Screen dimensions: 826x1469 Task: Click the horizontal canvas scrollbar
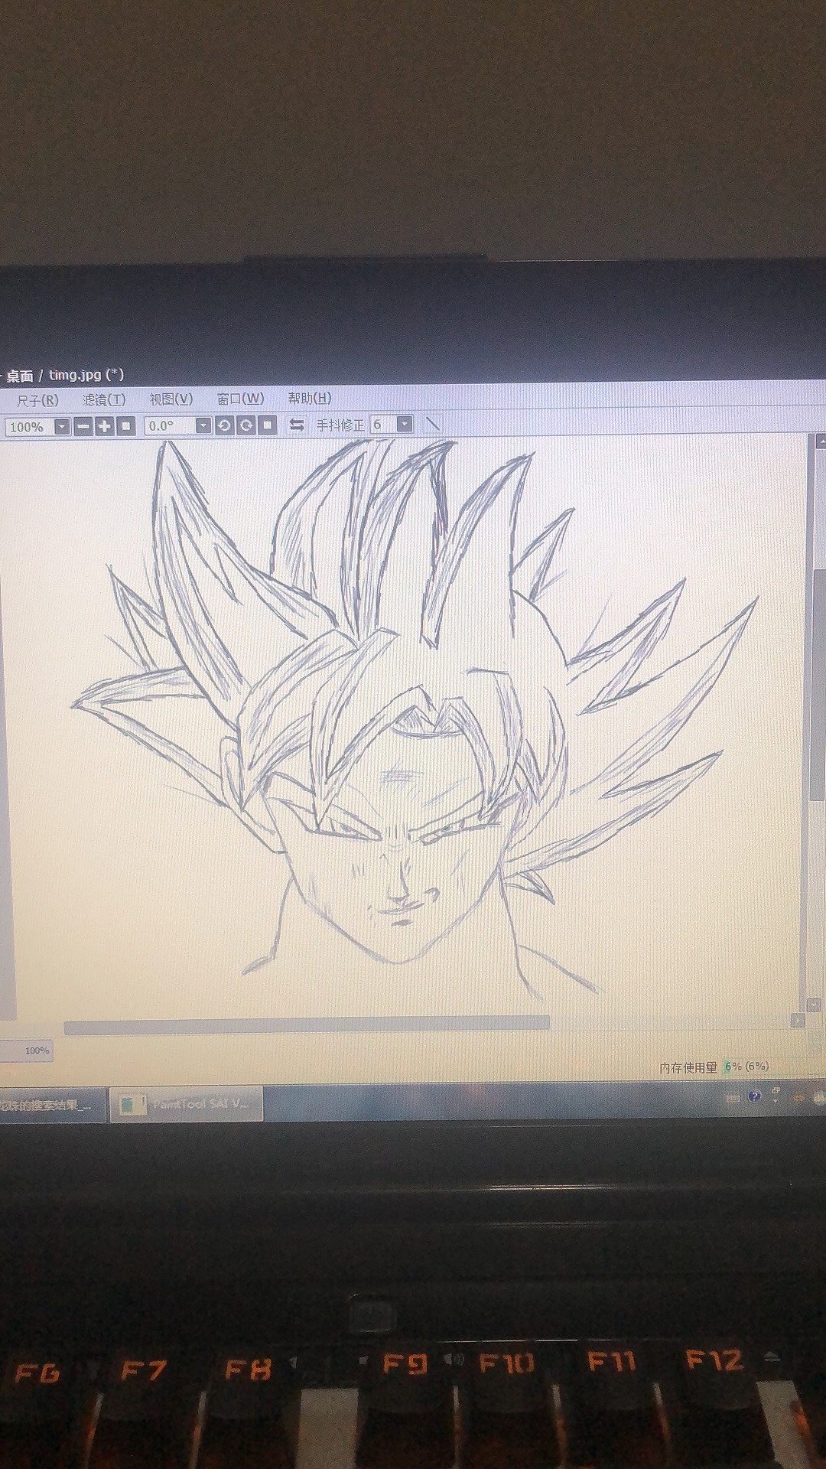pyautogui.click(x=307, y=1024)
